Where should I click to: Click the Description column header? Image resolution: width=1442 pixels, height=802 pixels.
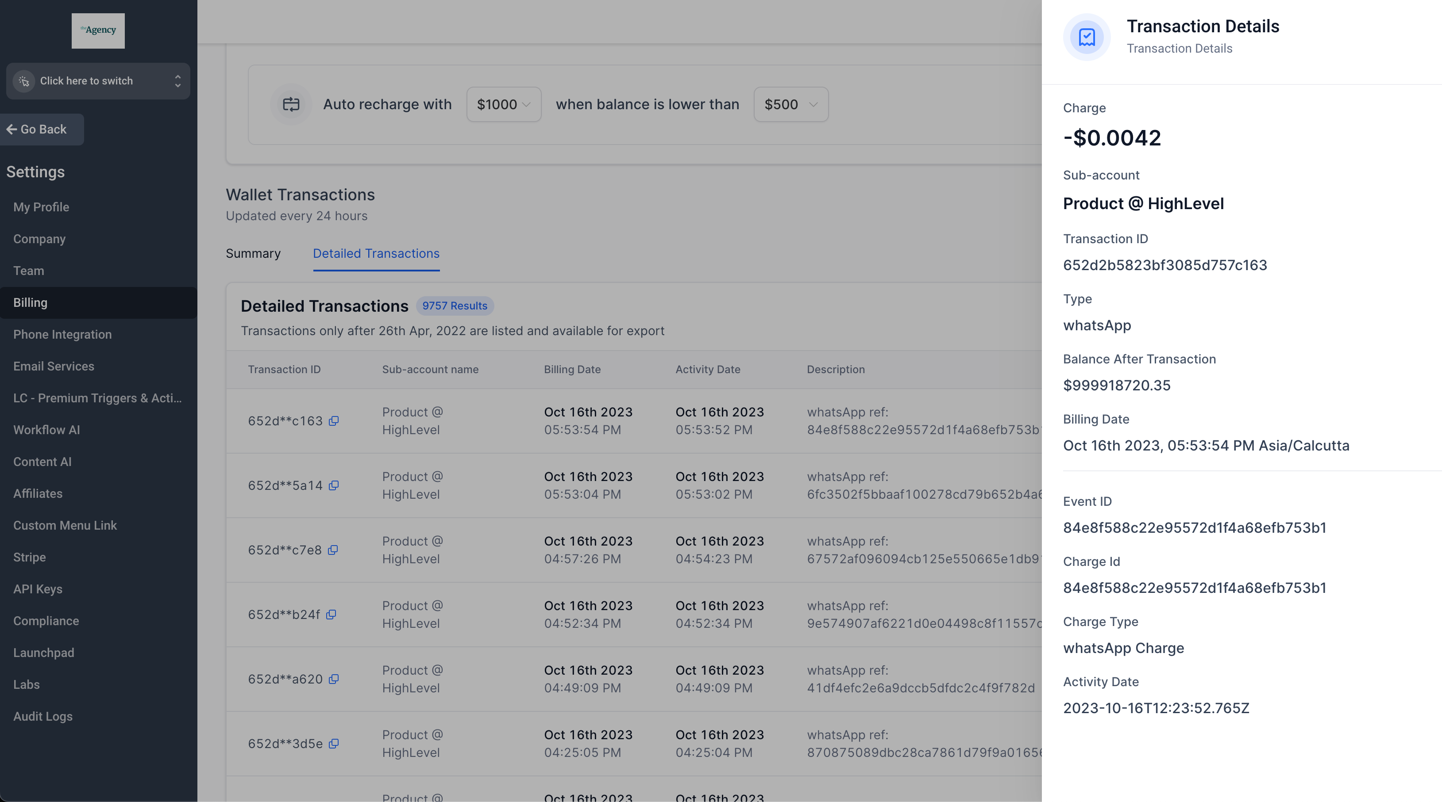836,369
